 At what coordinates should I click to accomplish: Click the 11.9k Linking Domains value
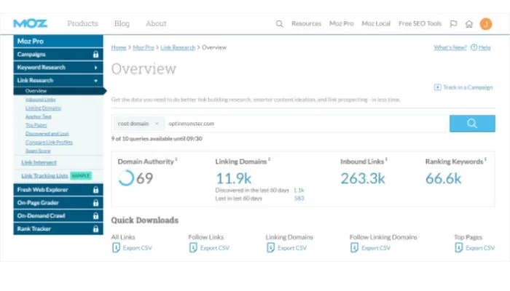click(x=234, y=178)
